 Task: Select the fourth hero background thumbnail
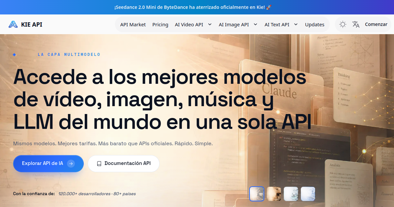[308, 194]
